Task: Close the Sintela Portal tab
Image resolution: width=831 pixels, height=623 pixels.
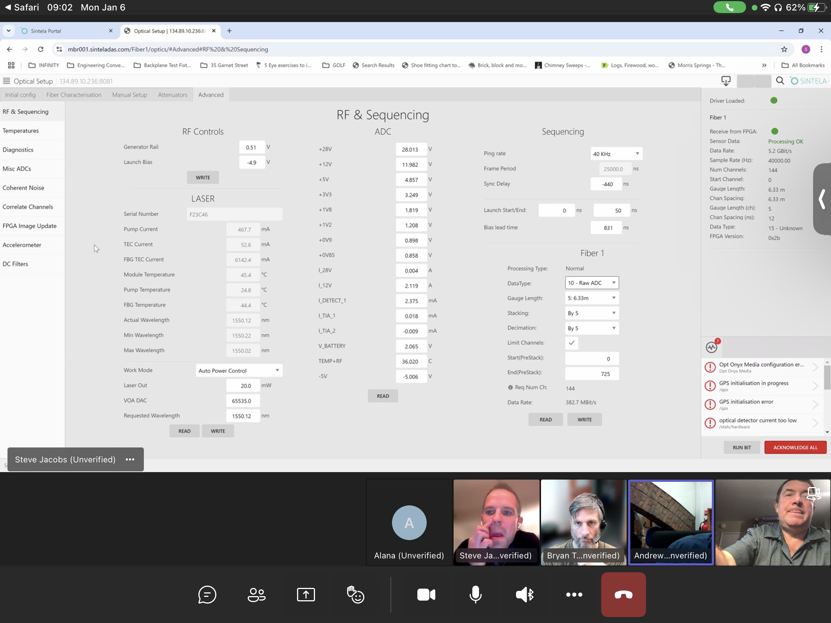Action: click(x=111, y=31)
